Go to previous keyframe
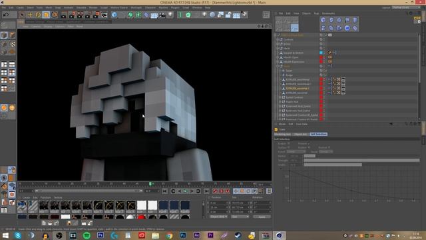426x240 pixels. tap(173, 191)
